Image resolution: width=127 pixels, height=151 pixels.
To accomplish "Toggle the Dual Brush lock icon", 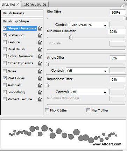I will click(x=40, y=49).
